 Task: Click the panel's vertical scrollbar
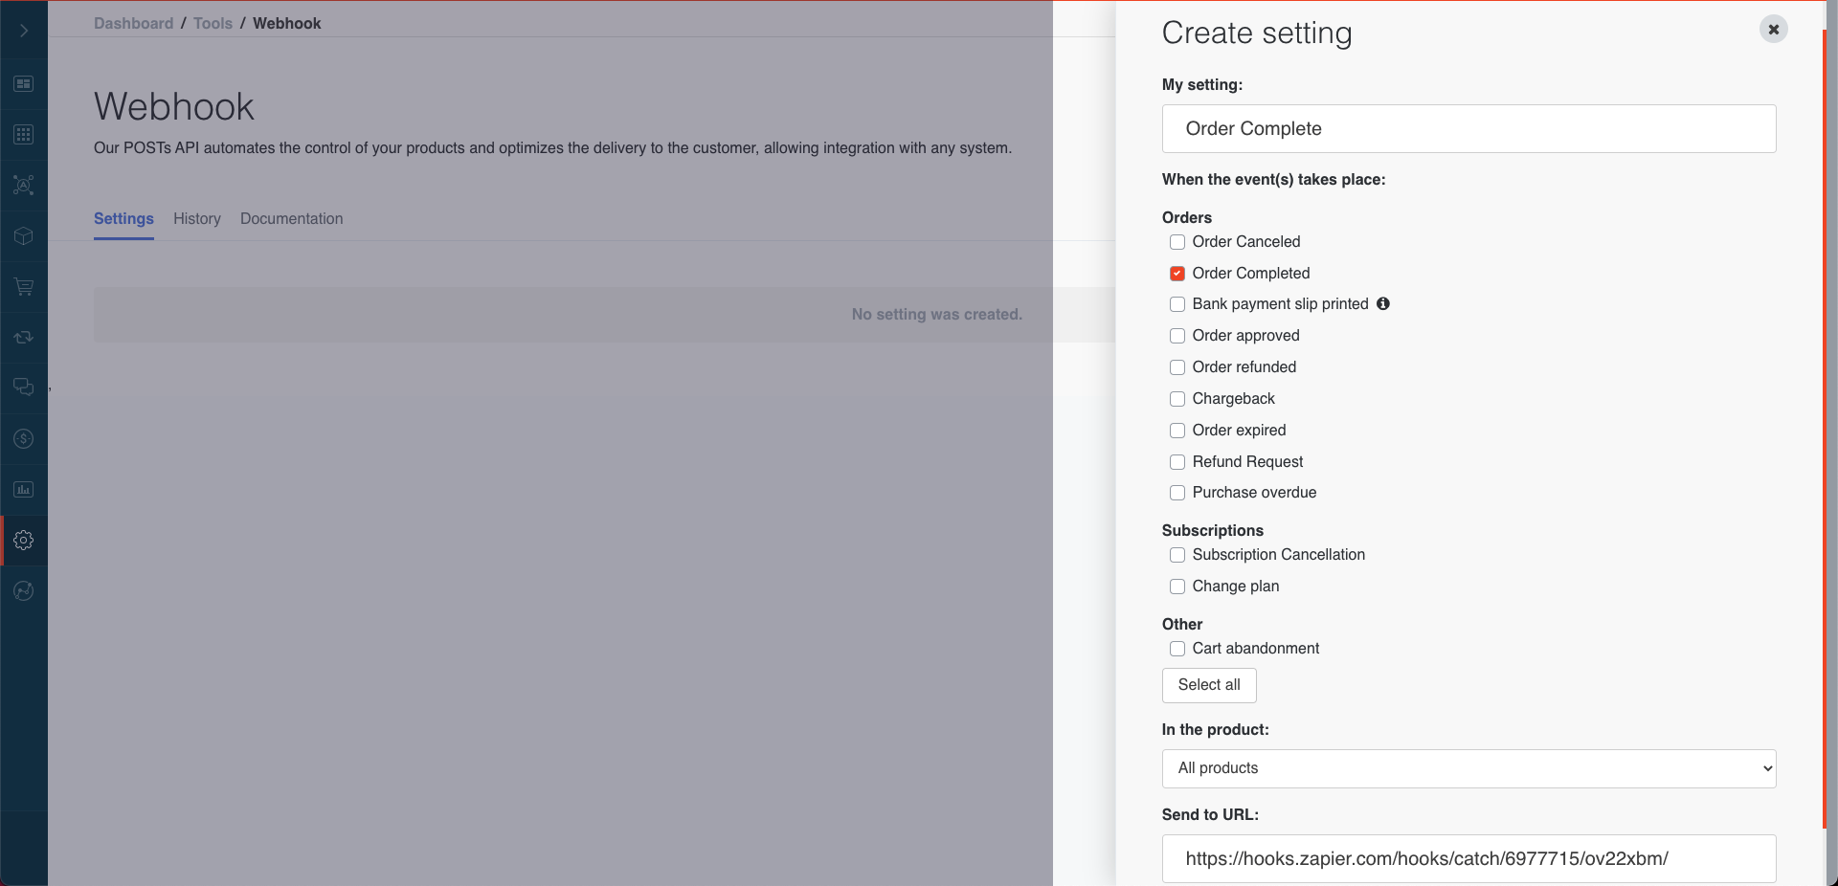coord(1826,429)
